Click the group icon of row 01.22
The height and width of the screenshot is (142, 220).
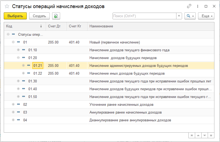(29, 73)
